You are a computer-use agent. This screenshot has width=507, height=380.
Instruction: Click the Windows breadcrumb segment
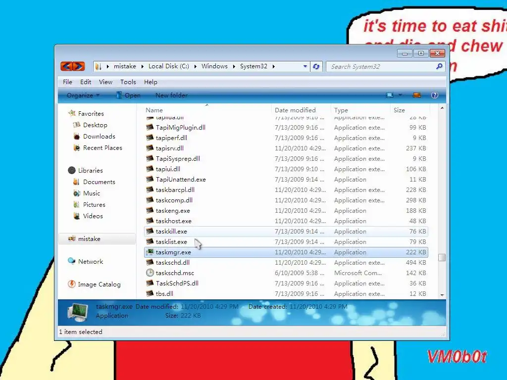(214, 66)
